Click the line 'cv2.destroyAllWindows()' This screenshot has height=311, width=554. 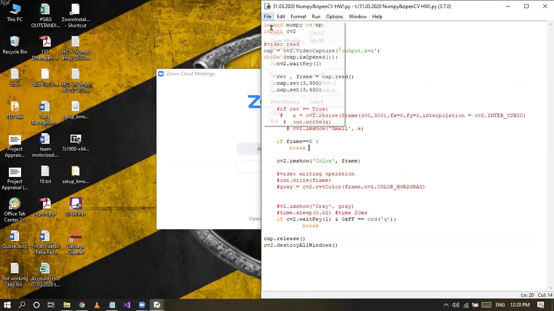(300, 245)
